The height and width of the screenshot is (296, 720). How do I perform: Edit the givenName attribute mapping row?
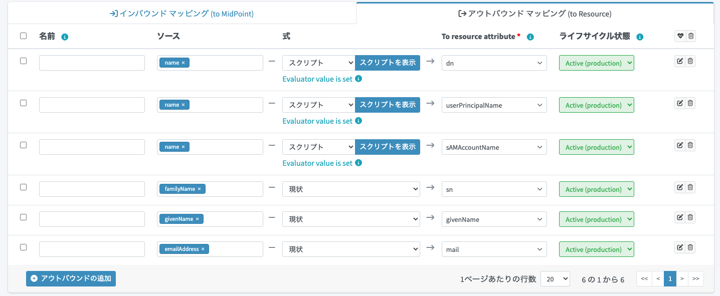click(680, 217)
